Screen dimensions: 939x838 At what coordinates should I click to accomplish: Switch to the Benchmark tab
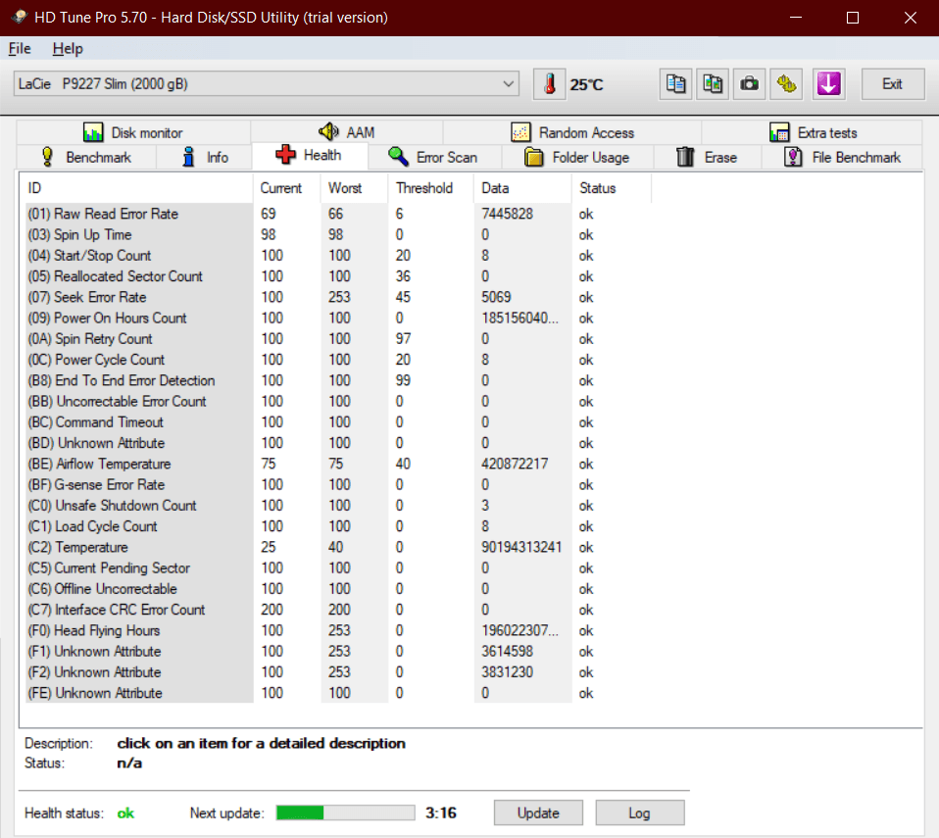pyautogui.click(x=87, y=157)
